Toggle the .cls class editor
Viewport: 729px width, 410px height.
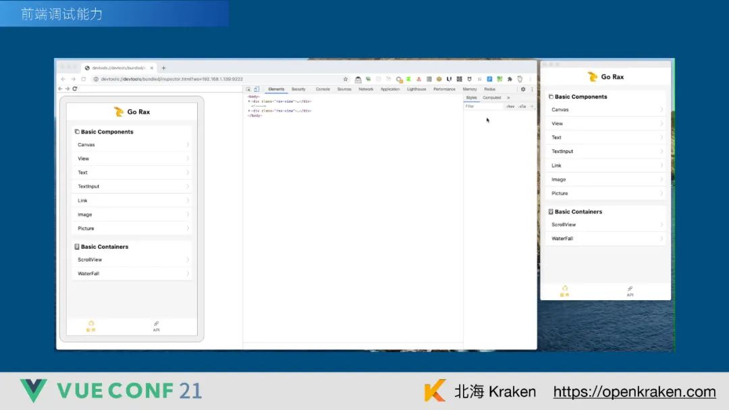[x=522, y=107]
